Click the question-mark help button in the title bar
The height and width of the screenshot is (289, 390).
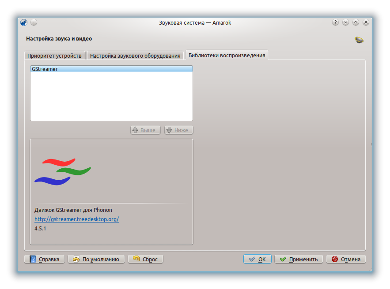(335, 22)
